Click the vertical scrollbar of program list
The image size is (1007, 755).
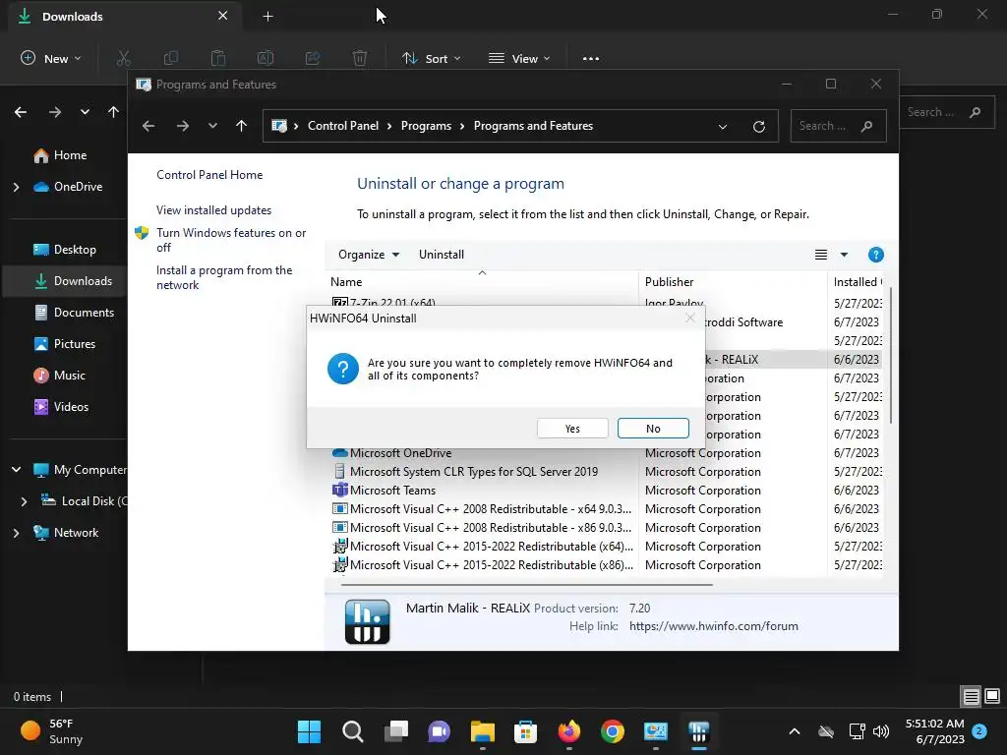pyautogui.click(x=890, y=356)
